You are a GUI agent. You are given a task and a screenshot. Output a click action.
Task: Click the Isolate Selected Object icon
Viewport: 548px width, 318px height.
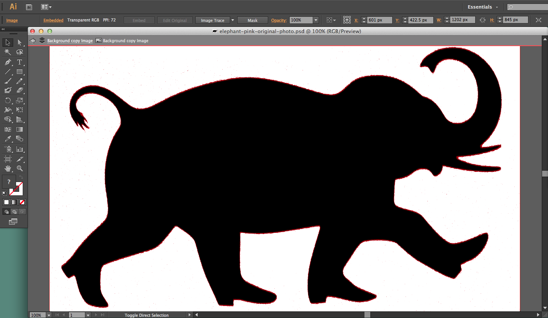[539, 20]
